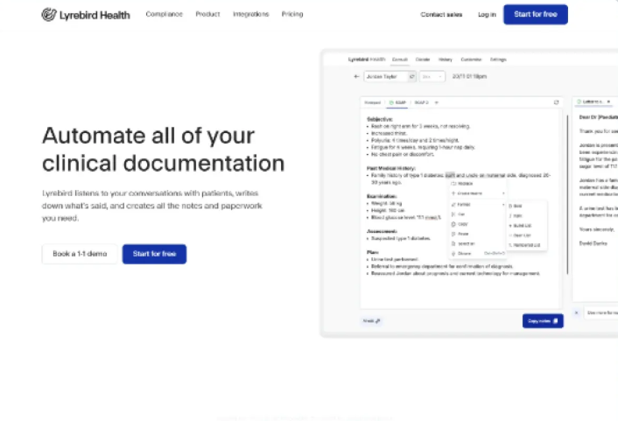The height and width of the screenshot is (421, 618).
Task: Choose Select all in the context menu
Action: click(x=478, y=244)
